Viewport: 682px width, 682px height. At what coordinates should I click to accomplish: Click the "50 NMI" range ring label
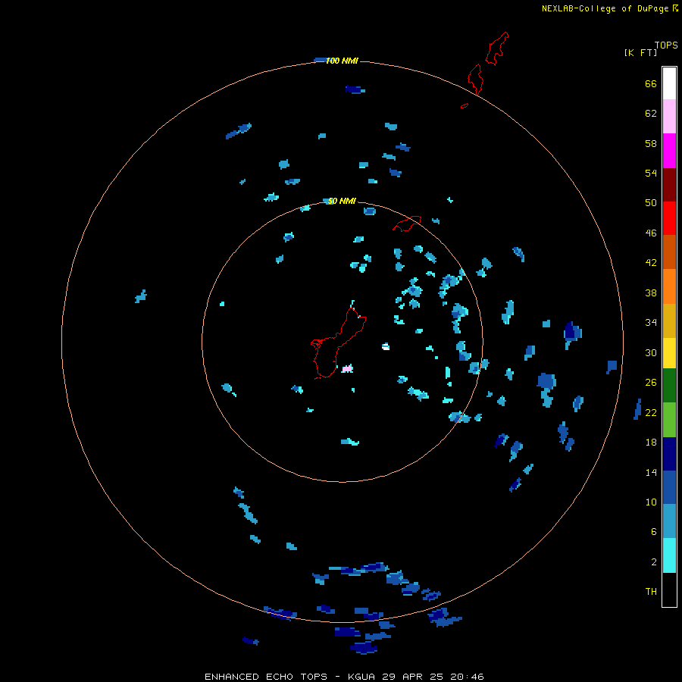click(x=342, y=201)
